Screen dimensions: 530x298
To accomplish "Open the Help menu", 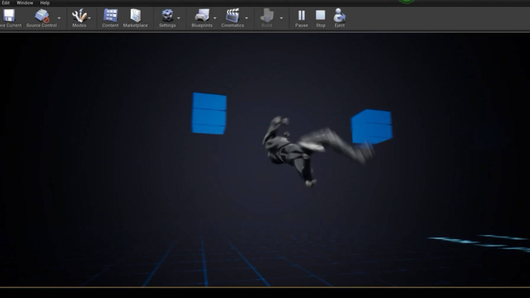I will click(45, 3).
